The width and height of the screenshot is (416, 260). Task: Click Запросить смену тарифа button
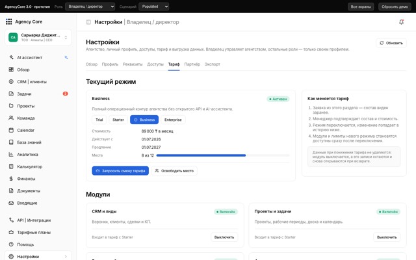click(120, 171)
